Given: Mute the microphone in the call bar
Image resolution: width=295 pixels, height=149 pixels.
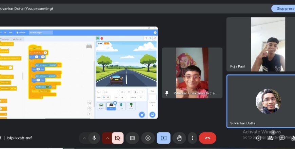Looking at the screenshot, I should [94, 138].
